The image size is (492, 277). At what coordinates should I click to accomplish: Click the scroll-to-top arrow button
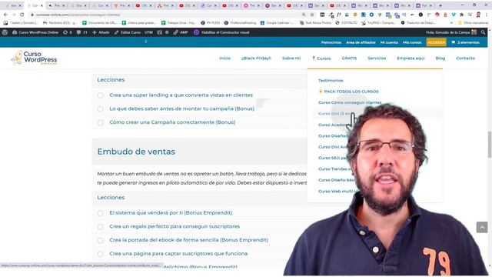482,227
